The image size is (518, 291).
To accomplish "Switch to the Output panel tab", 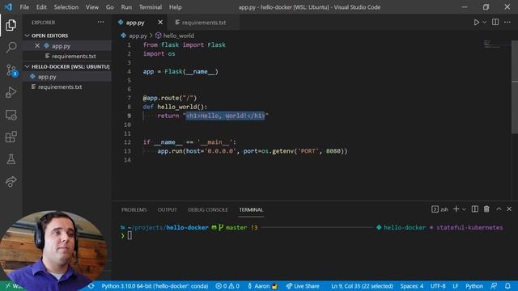I will tap(168, 210).
